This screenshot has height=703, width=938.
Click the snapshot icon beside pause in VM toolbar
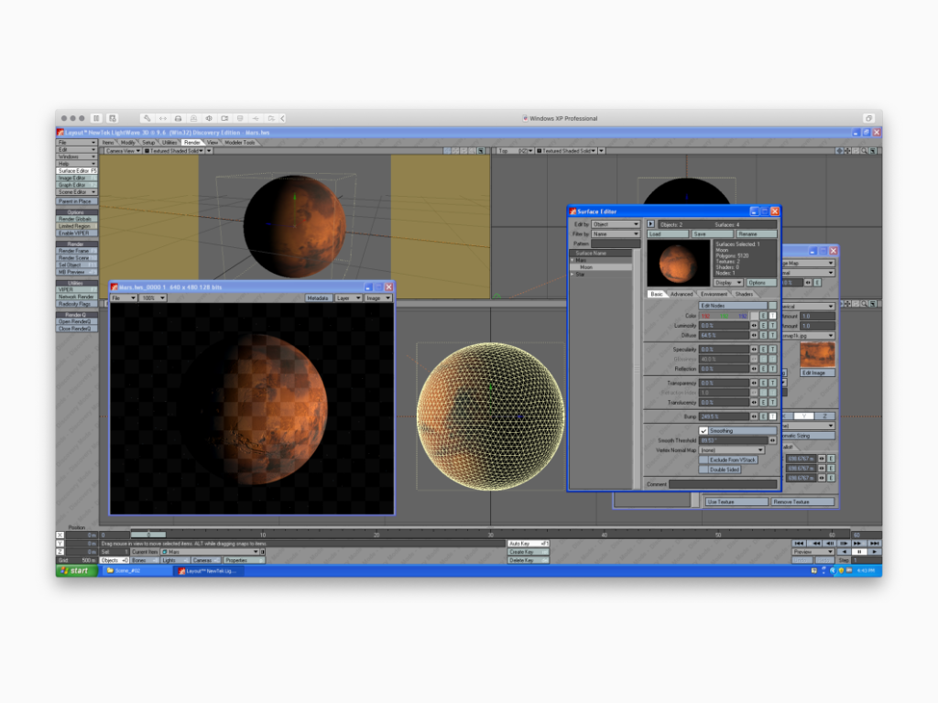(113, 118)
